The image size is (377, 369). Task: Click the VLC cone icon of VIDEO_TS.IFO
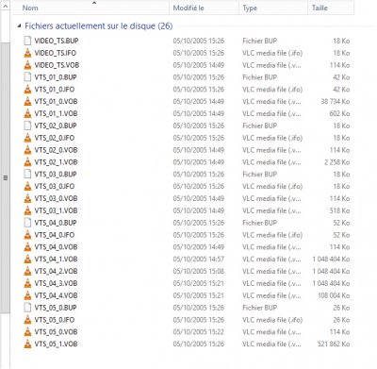(x=27, y=53)
